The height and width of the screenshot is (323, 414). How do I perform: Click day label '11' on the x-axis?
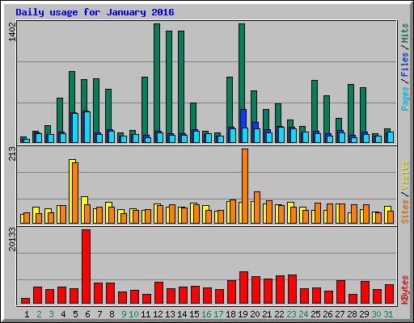[146, 314]
